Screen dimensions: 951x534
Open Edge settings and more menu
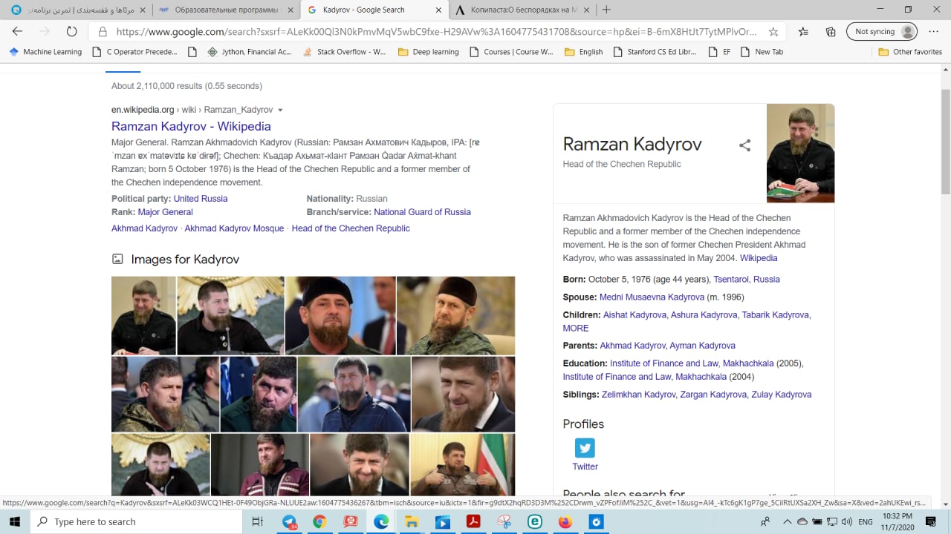[932, 32]
